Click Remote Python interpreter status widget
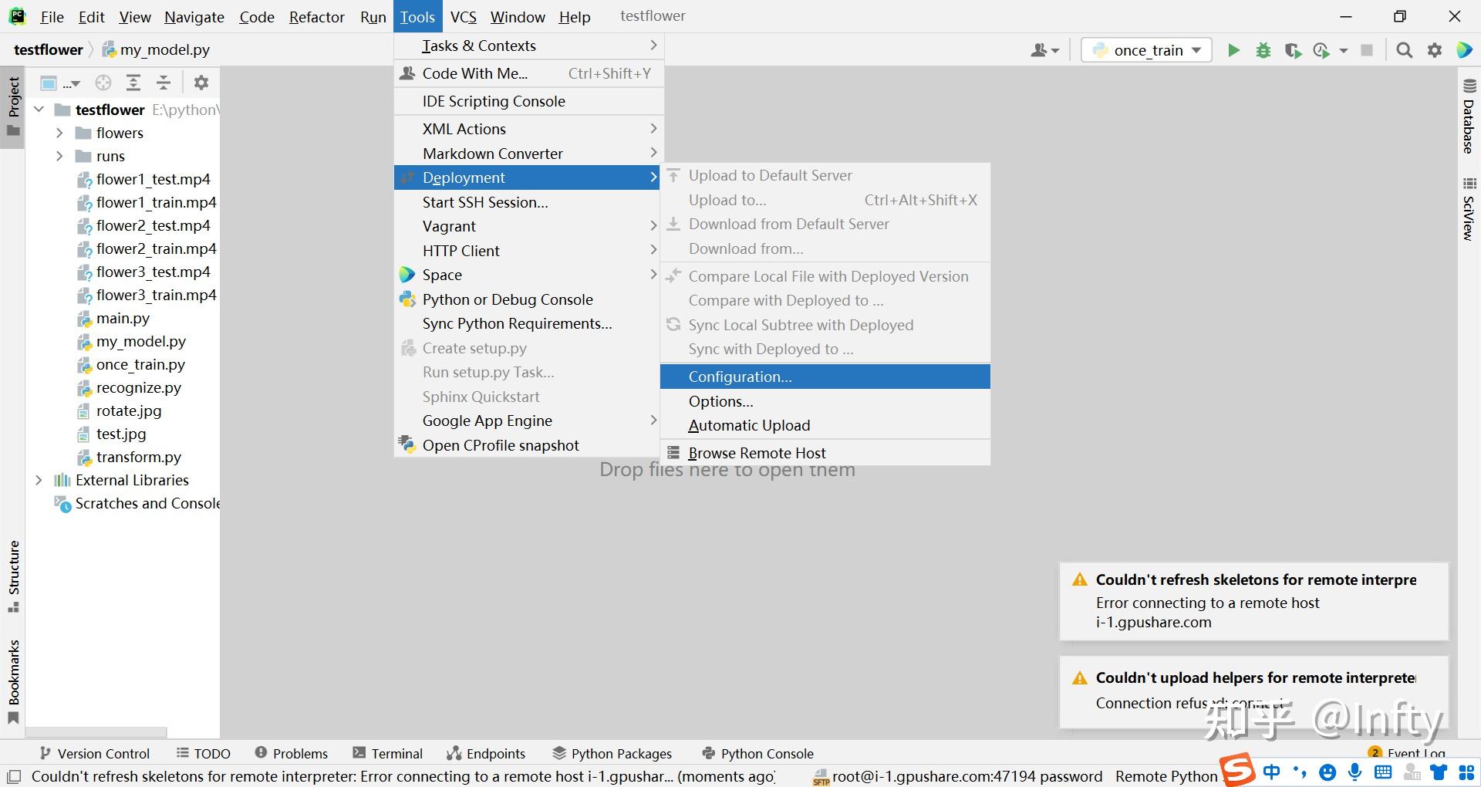 pos(1165,776)
